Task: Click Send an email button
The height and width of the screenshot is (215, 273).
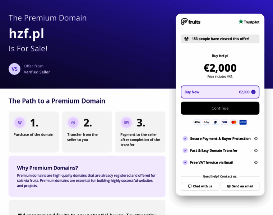Action: [x=240, y=186]
